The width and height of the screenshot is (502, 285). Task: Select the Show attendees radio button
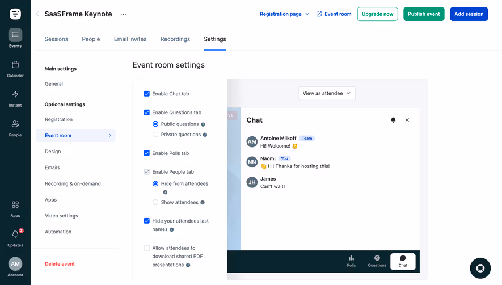155,202
